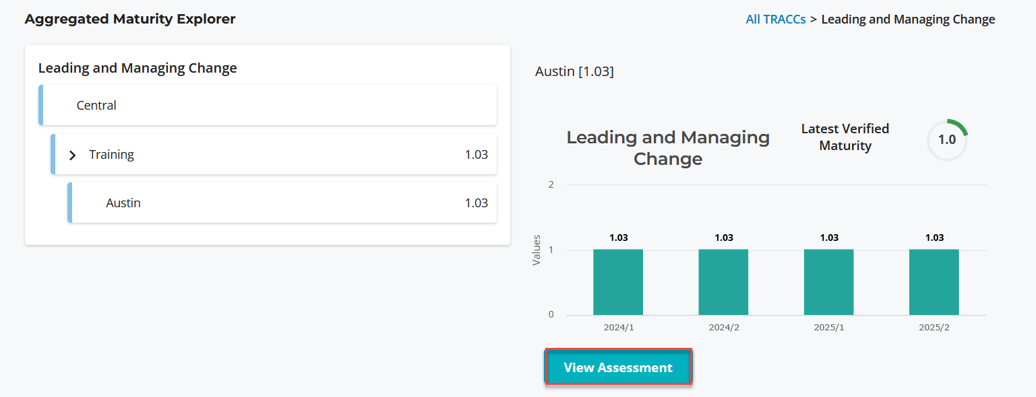Click the Training row label
The image size is (1036, 397).
click(111, 155)
